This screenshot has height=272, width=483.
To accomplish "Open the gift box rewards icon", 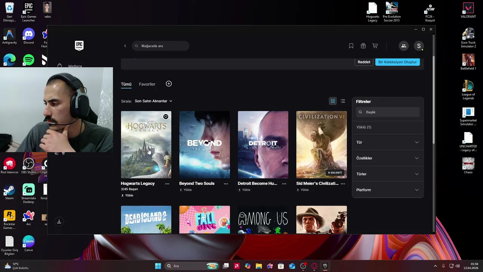I will click(x=363, y=46).
